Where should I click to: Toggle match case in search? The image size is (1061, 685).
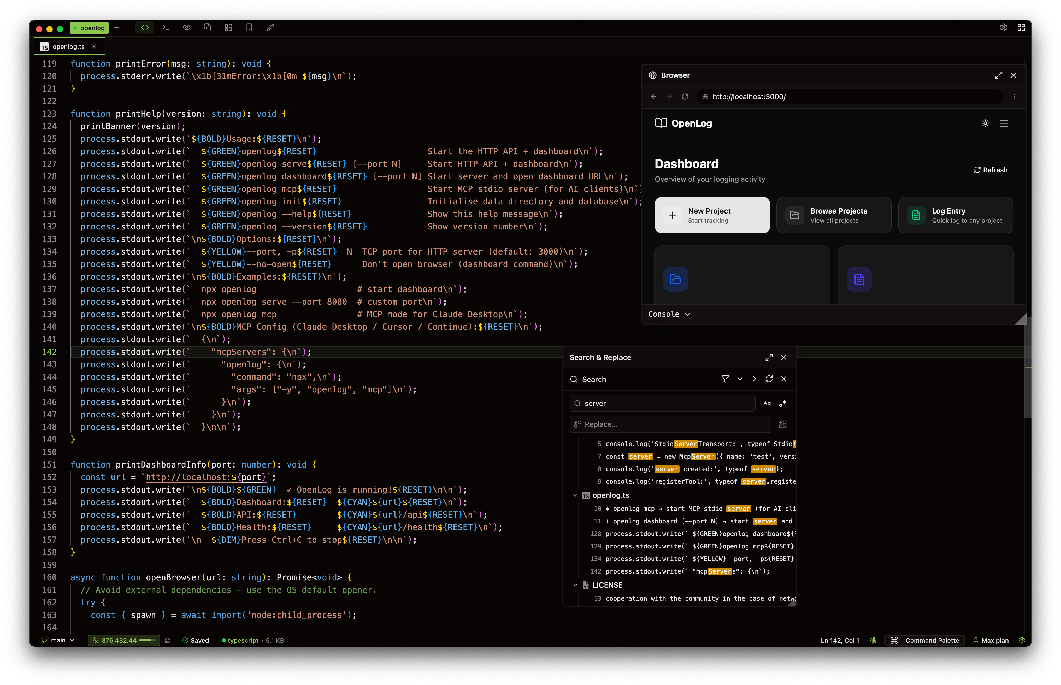point(767,403)
